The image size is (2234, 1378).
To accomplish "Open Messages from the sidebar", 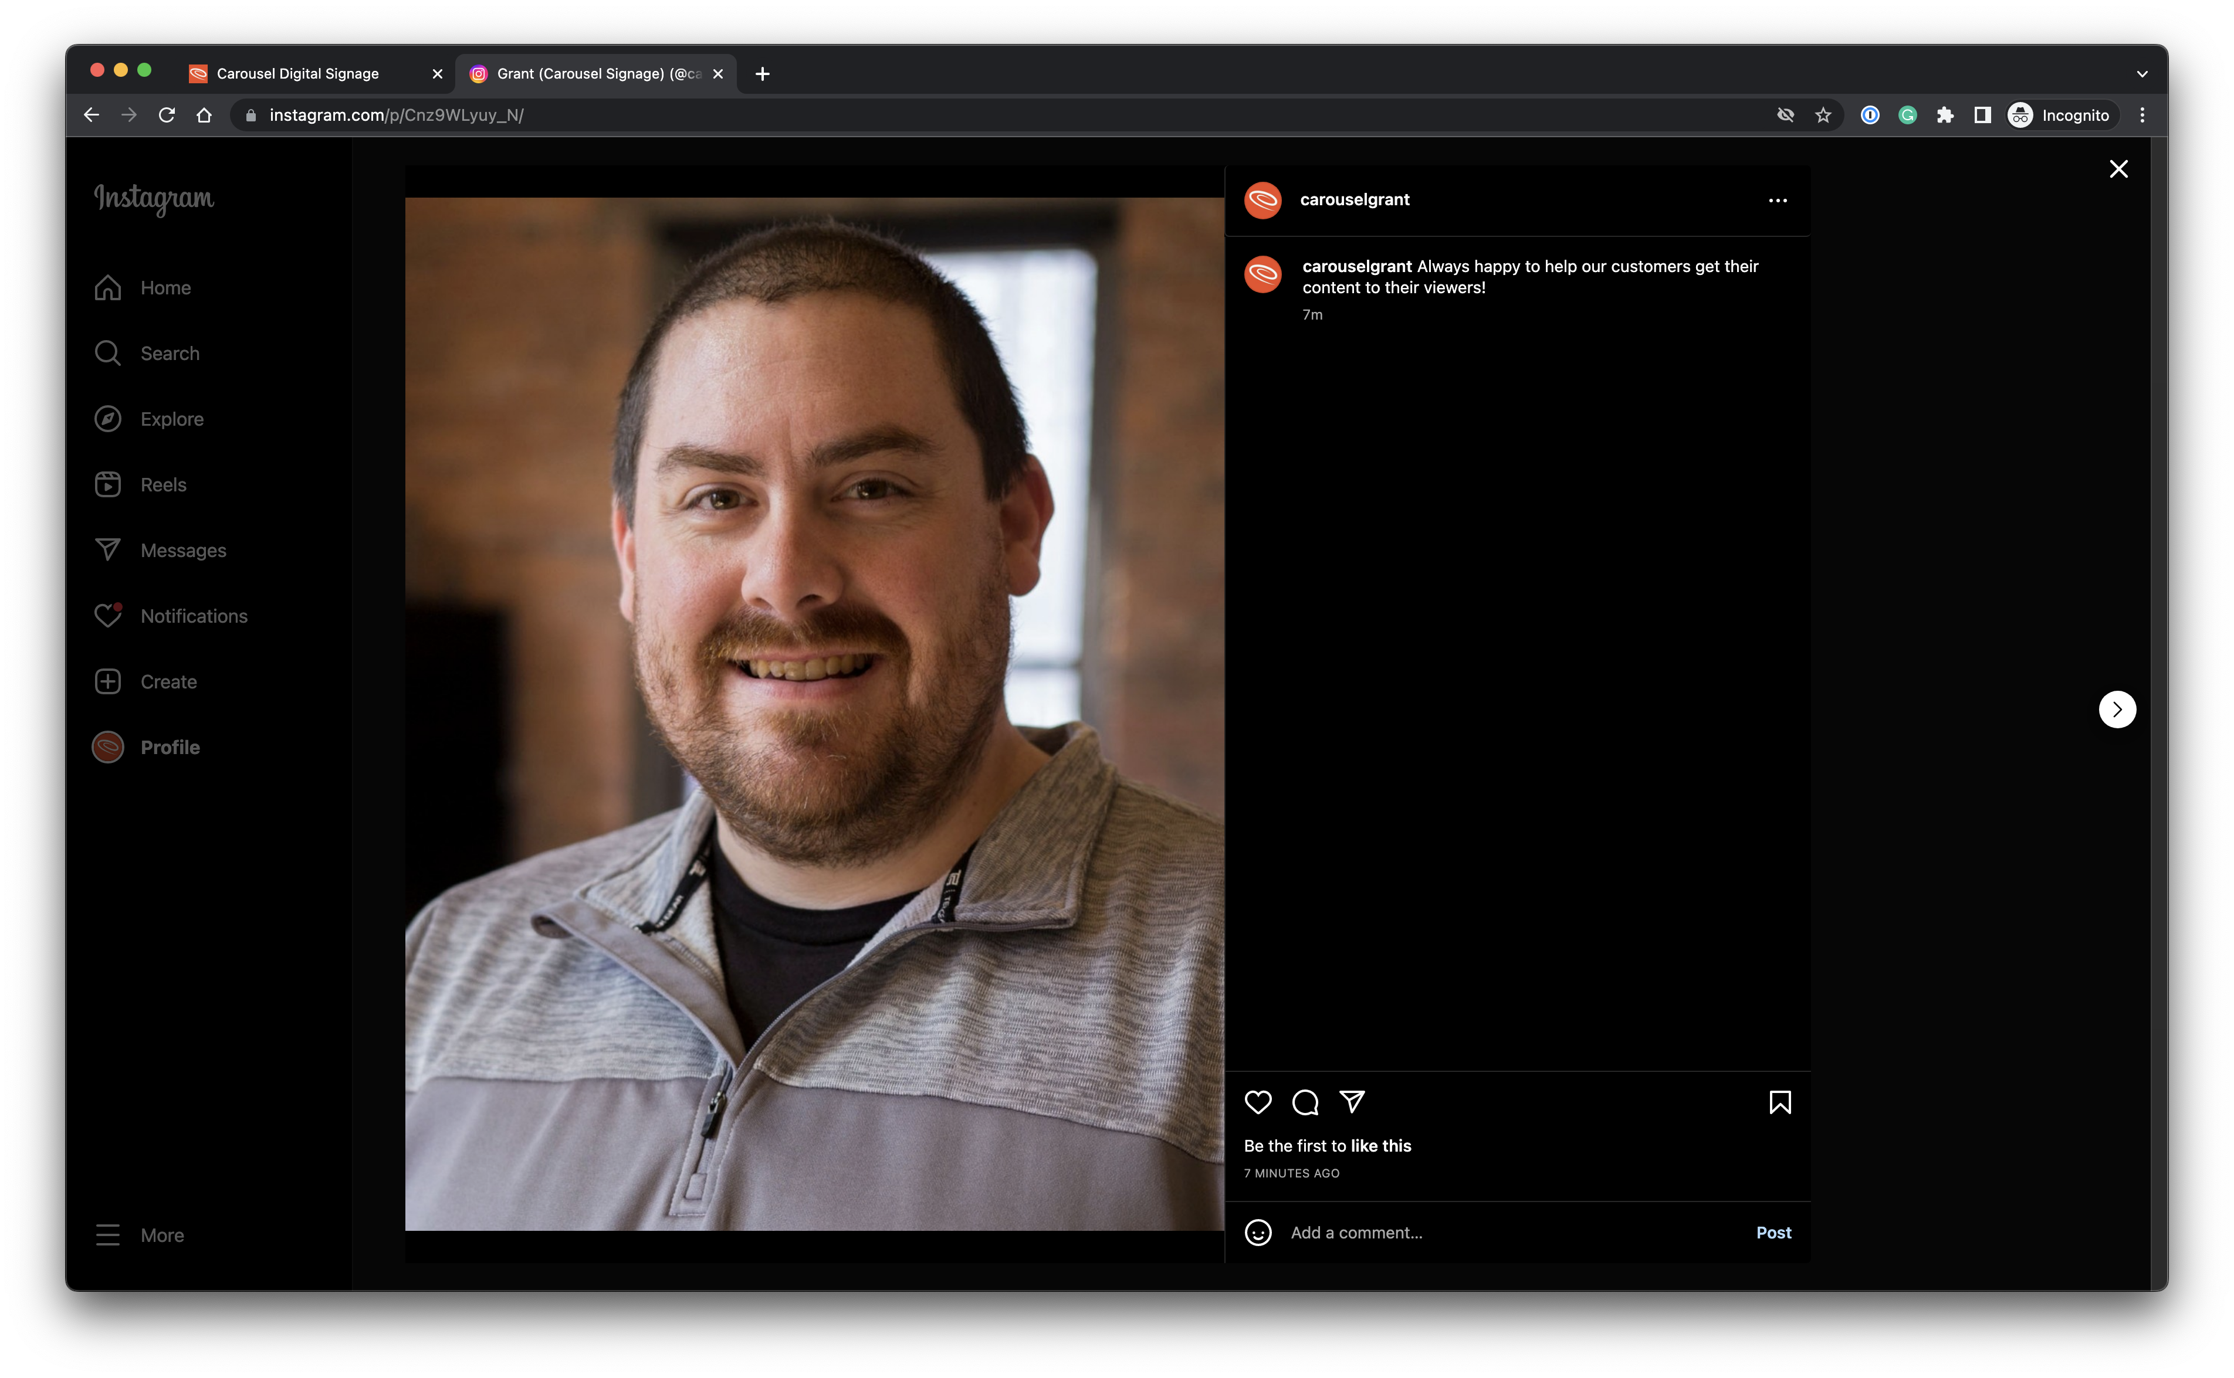I will (x=161, y=551).
